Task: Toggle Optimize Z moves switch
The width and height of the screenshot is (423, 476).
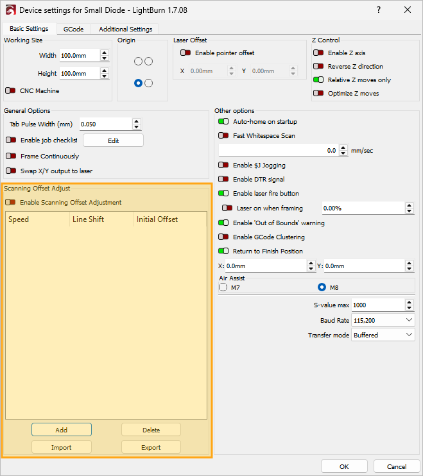Action: (318, 93)
